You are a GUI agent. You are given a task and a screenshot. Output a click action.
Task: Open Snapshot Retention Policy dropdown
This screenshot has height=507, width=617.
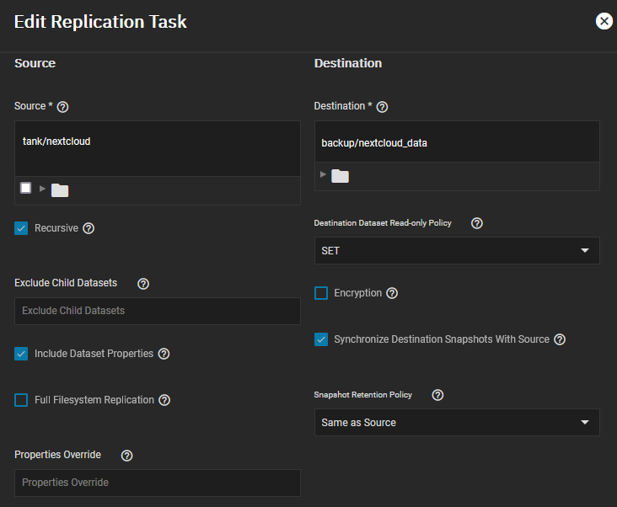(457, 423)
